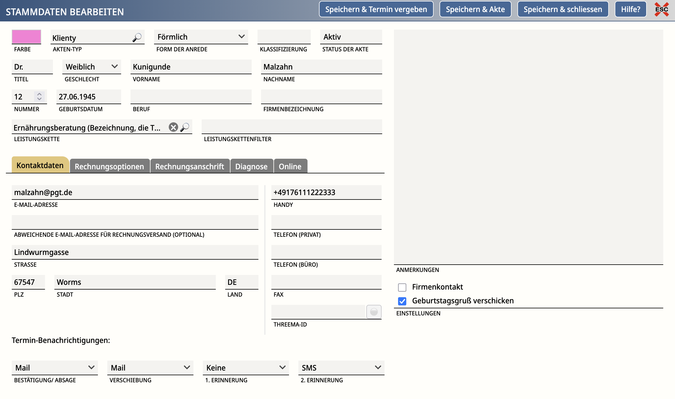Open Leistungskette search magnifier icon
The width and height of the screenshot is (675, 399).
point(185,127)
